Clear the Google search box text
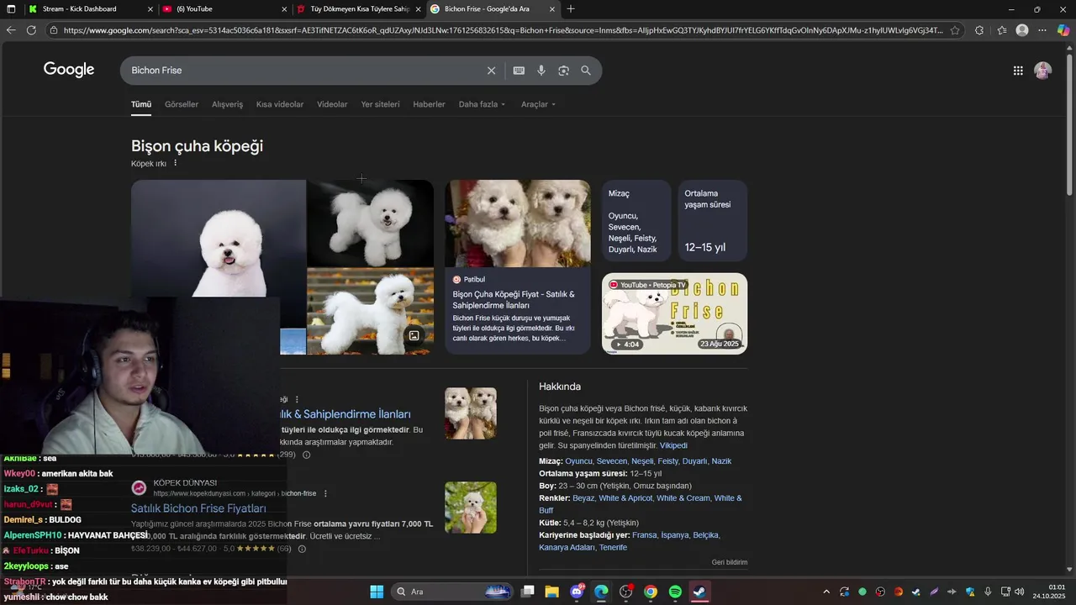 (x=492, y=71)
